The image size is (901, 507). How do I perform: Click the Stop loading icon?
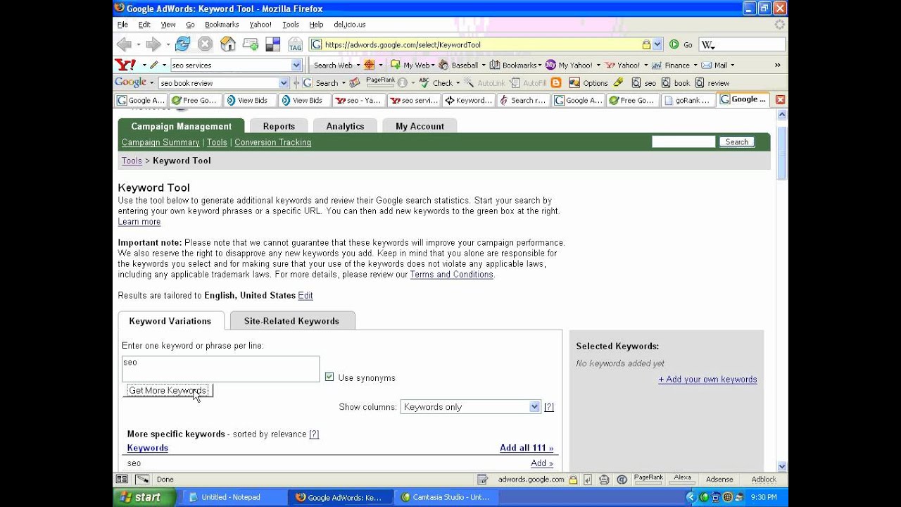pos(205,44)
